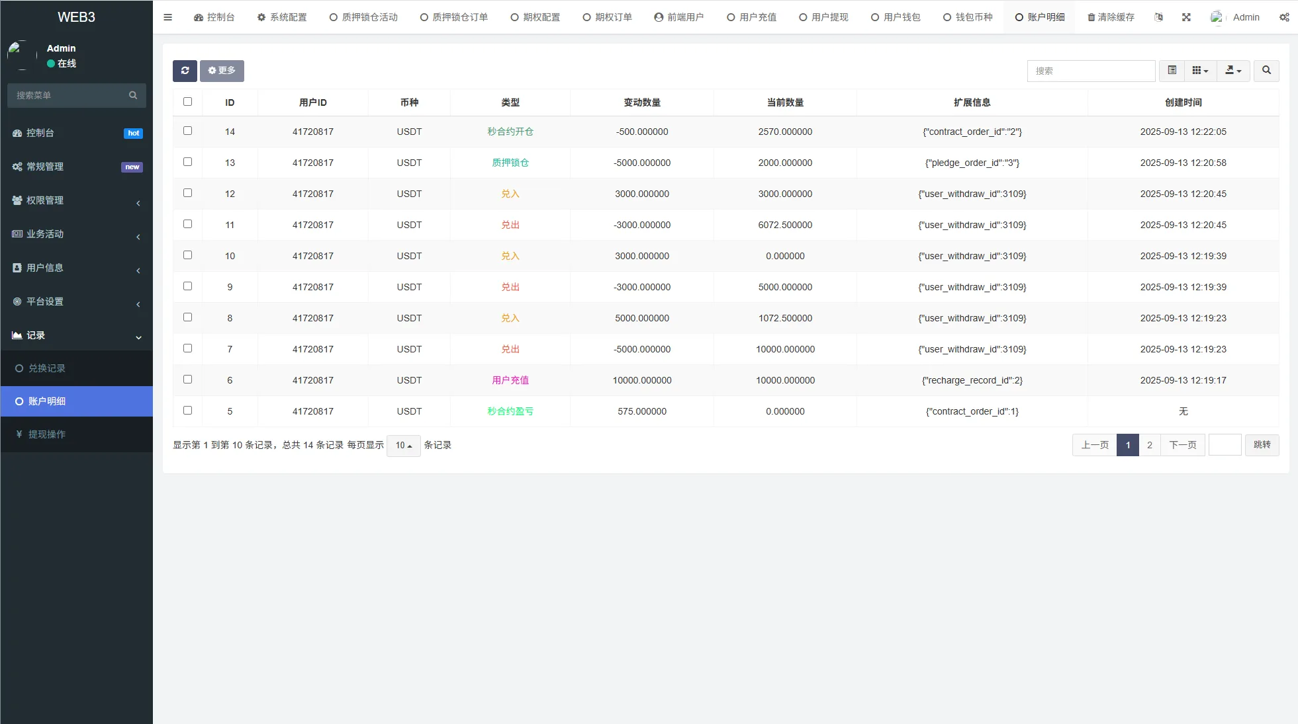Click the 更多 button

coord(222,71)
